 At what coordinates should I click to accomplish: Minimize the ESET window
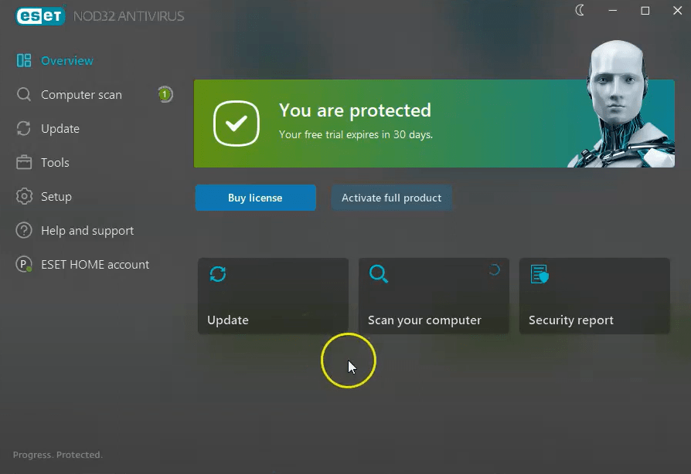(613, 11)
